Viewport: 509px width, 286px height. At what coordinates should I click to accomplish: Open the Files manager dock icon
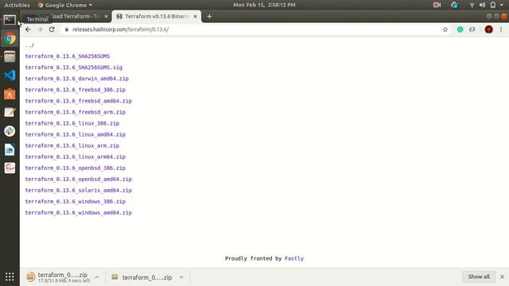(x=10, y=56)
